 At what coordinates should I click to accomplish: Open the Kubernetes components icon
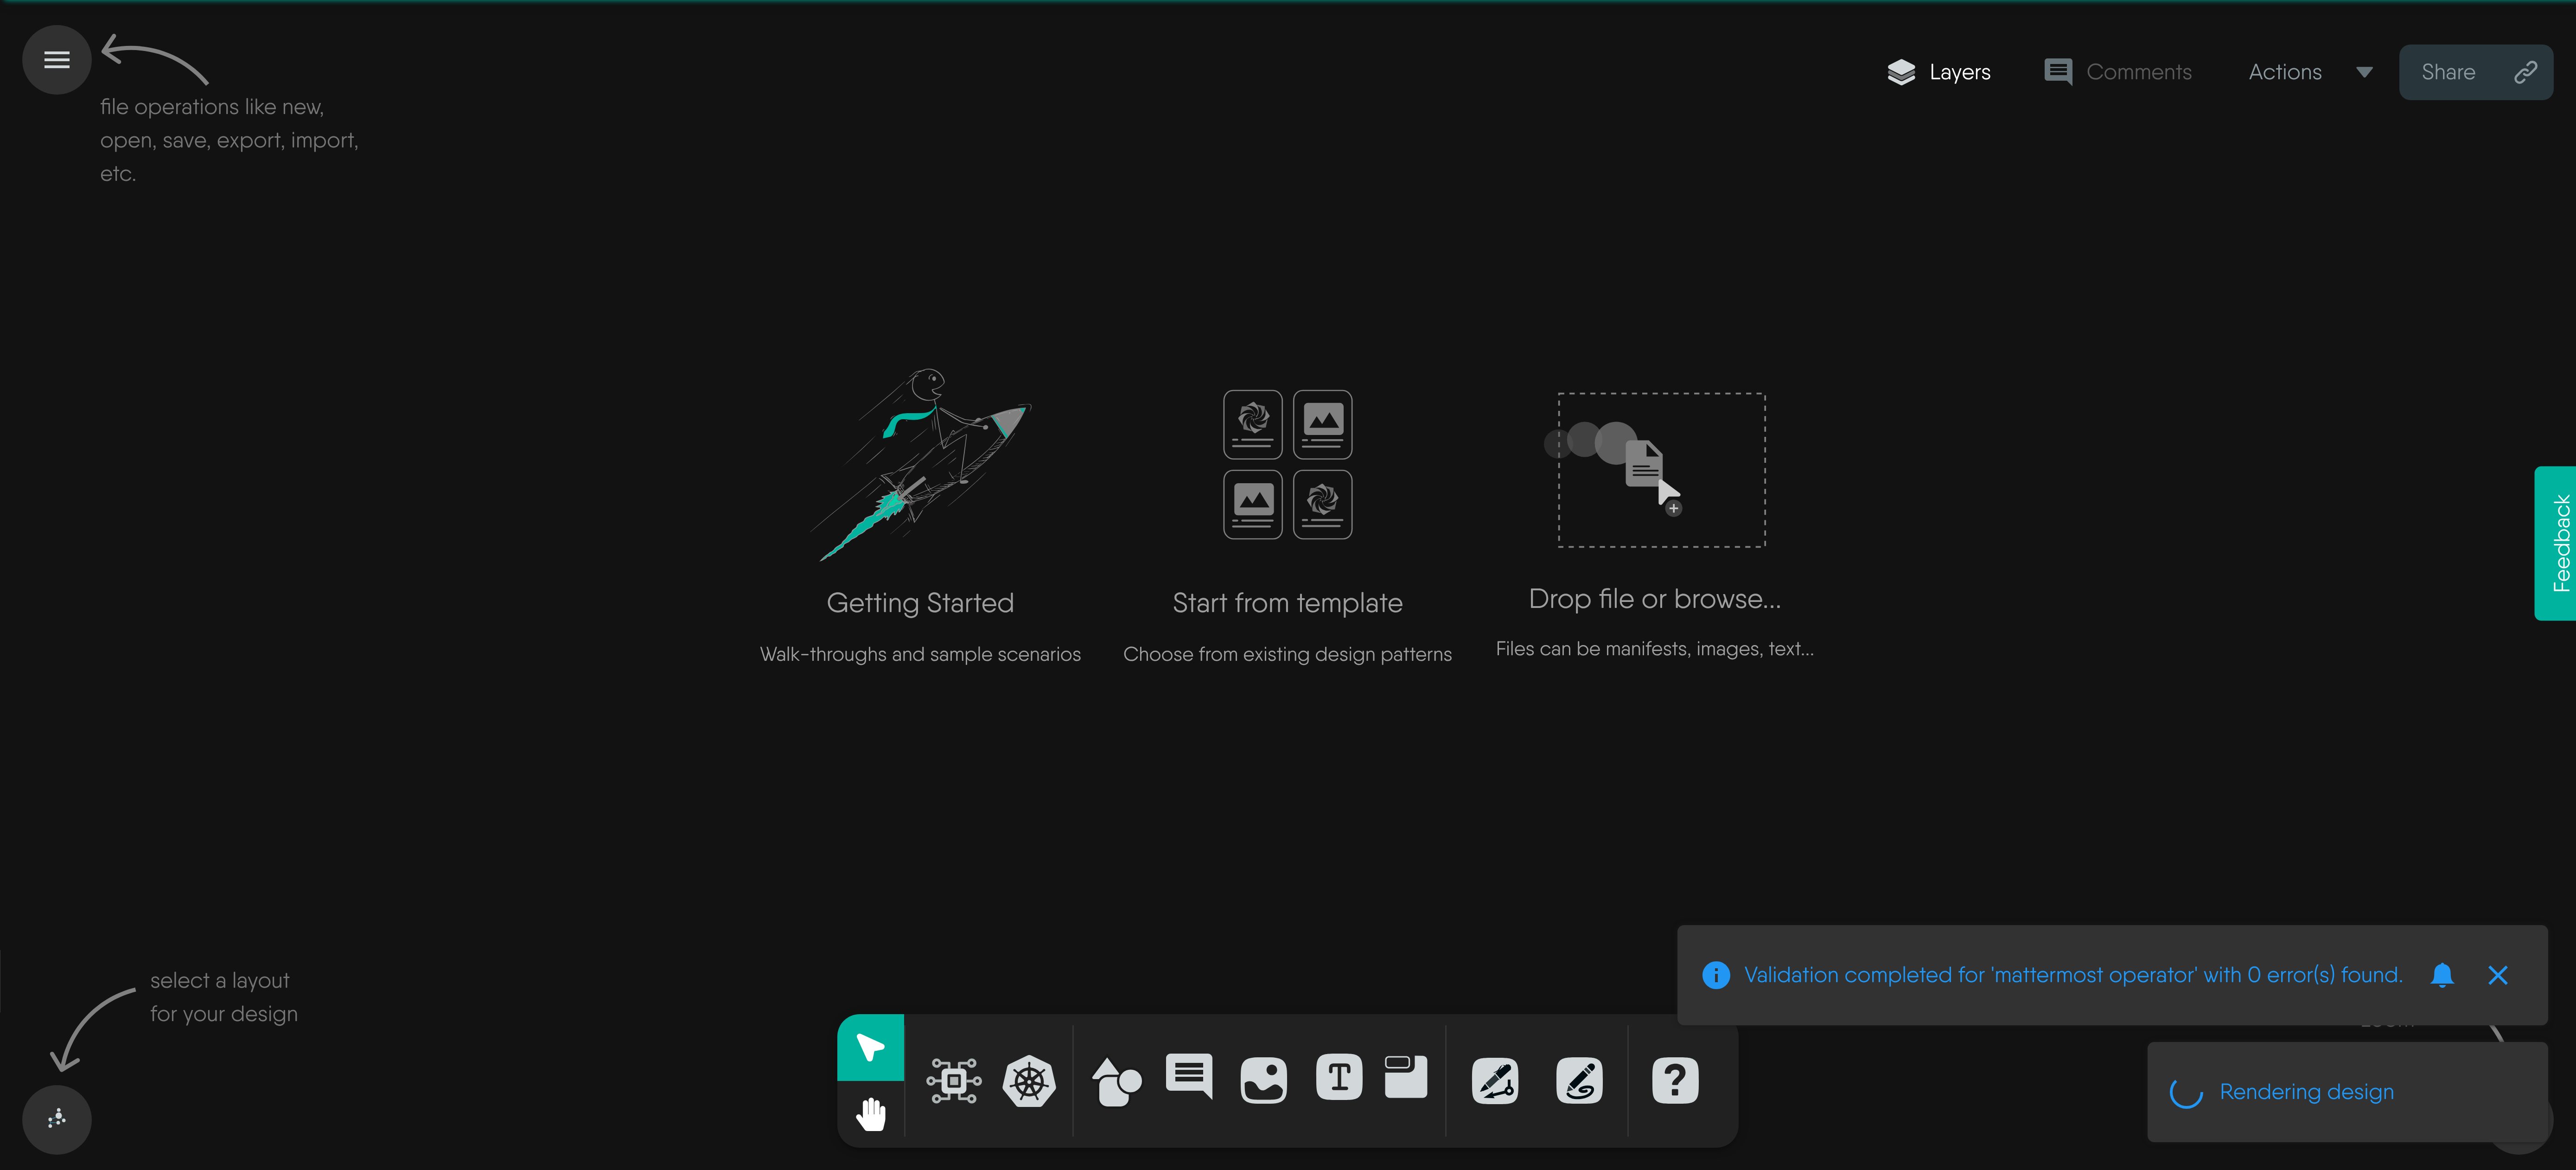coord(1029,1081)
